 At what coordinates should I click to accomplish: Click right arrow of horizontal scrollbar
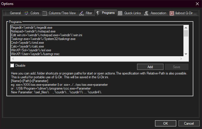(182, 58)
